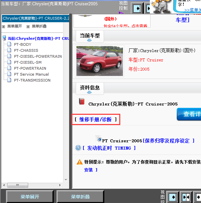Click the bottom view-control left-arrow panel icon
The image size is (201, 203).
tap(198, 197)
